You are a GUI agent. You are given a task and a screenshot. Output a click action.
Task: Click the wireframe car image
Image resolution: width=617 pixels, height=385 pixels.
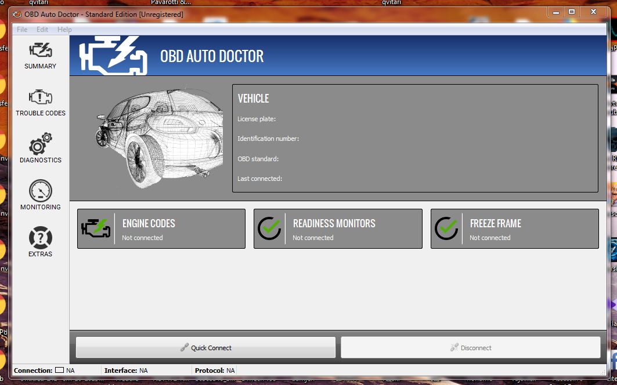click(158, 138)
